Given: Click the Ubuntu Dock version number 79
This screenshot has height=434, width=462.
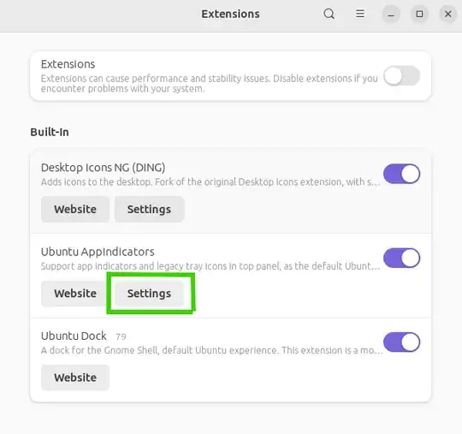Looking at the screenshot, I should point(121,336).
